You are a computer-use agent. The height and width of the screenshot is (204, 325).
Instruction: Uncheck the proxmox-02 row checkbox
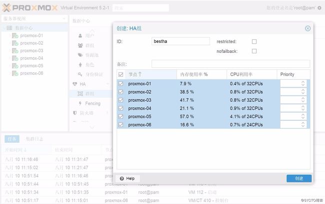(x=120, y=92)
